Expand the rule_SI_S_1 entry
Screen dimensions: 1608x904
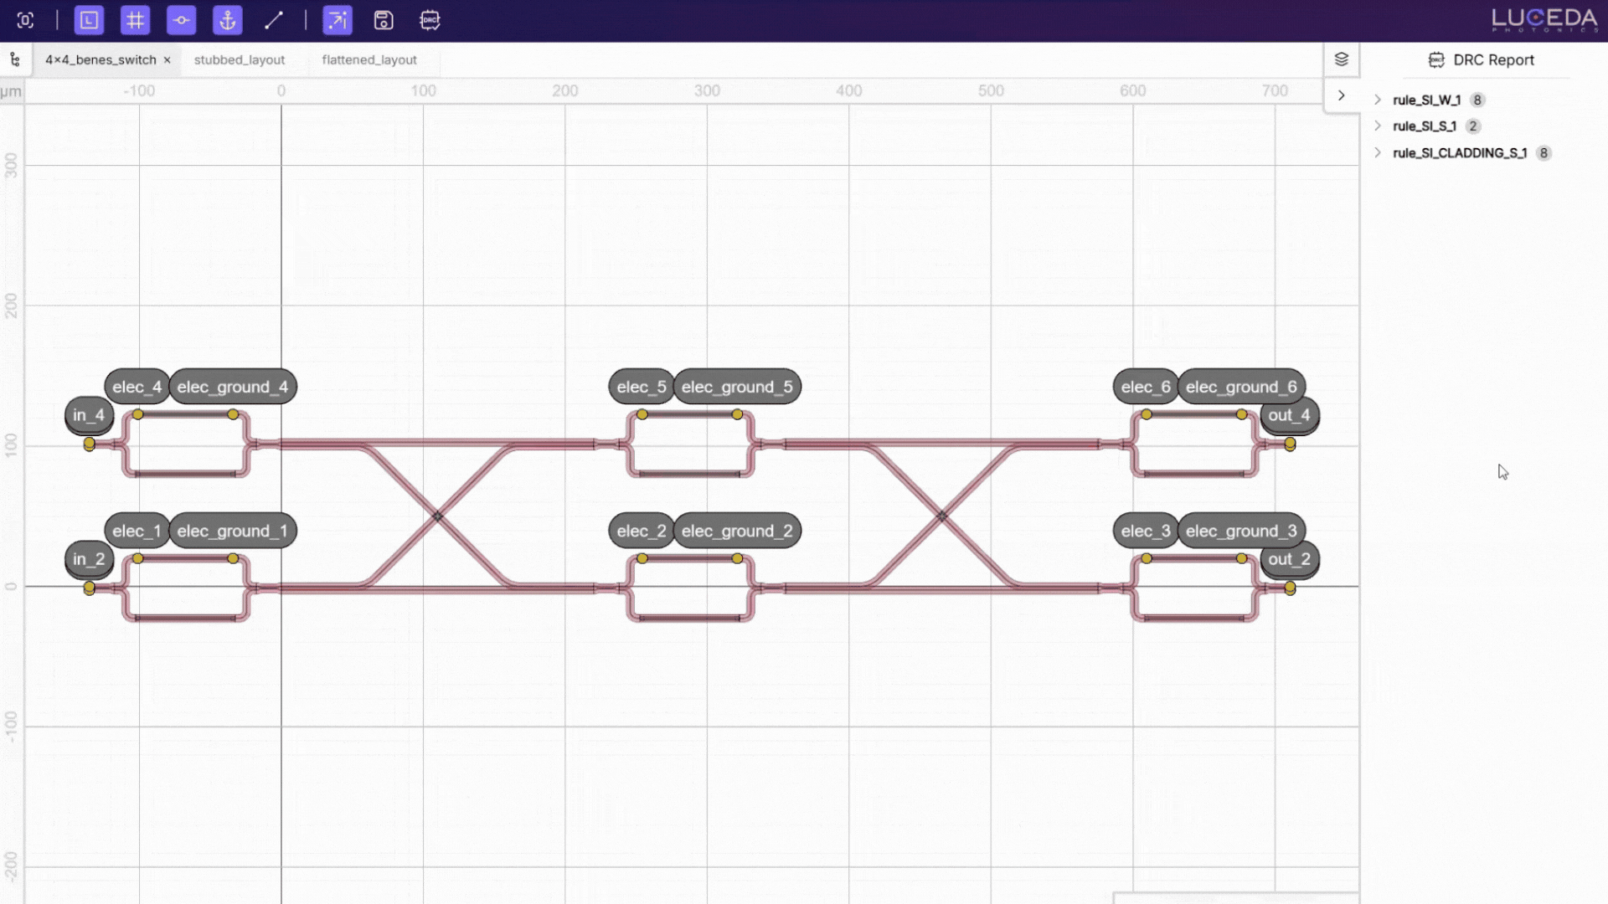pos(1379,126)
